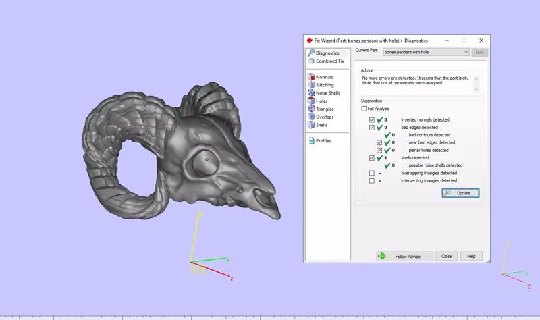Open the Shells fix tool

pyautogui.click(x=322, y=125)
